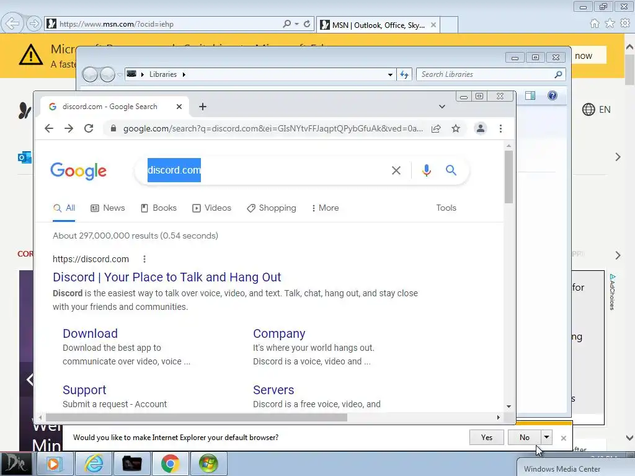Image resolution: width=635 pixels, height=476 pixels.
Task: Toggle the preview pane icon in Libraries window
Action: click(530, 95)
